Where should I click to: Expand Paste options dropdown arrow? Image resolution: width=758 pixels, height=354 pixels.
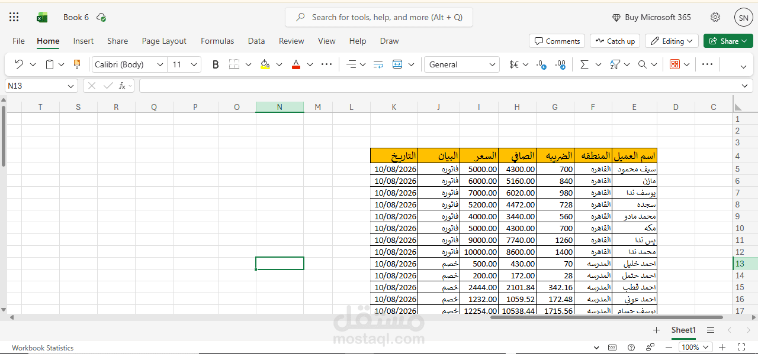(62, 64)
